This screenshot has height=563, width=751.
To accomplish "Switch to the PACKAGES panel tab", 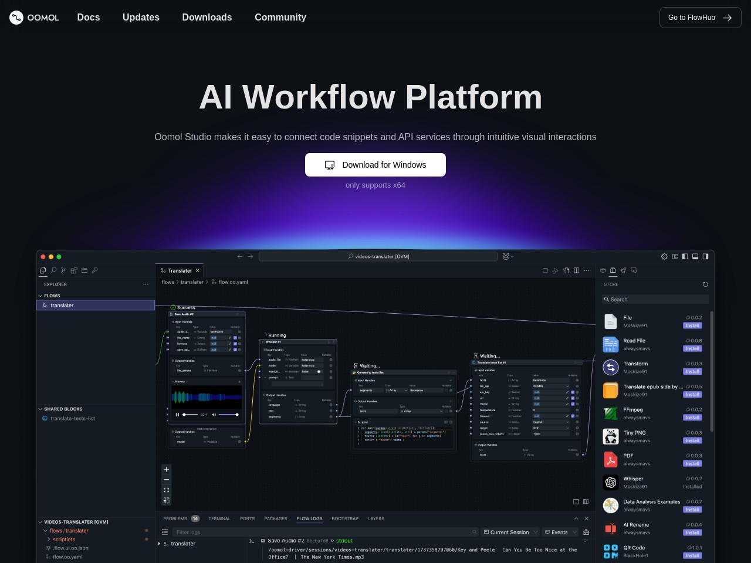I will point(276,518).
